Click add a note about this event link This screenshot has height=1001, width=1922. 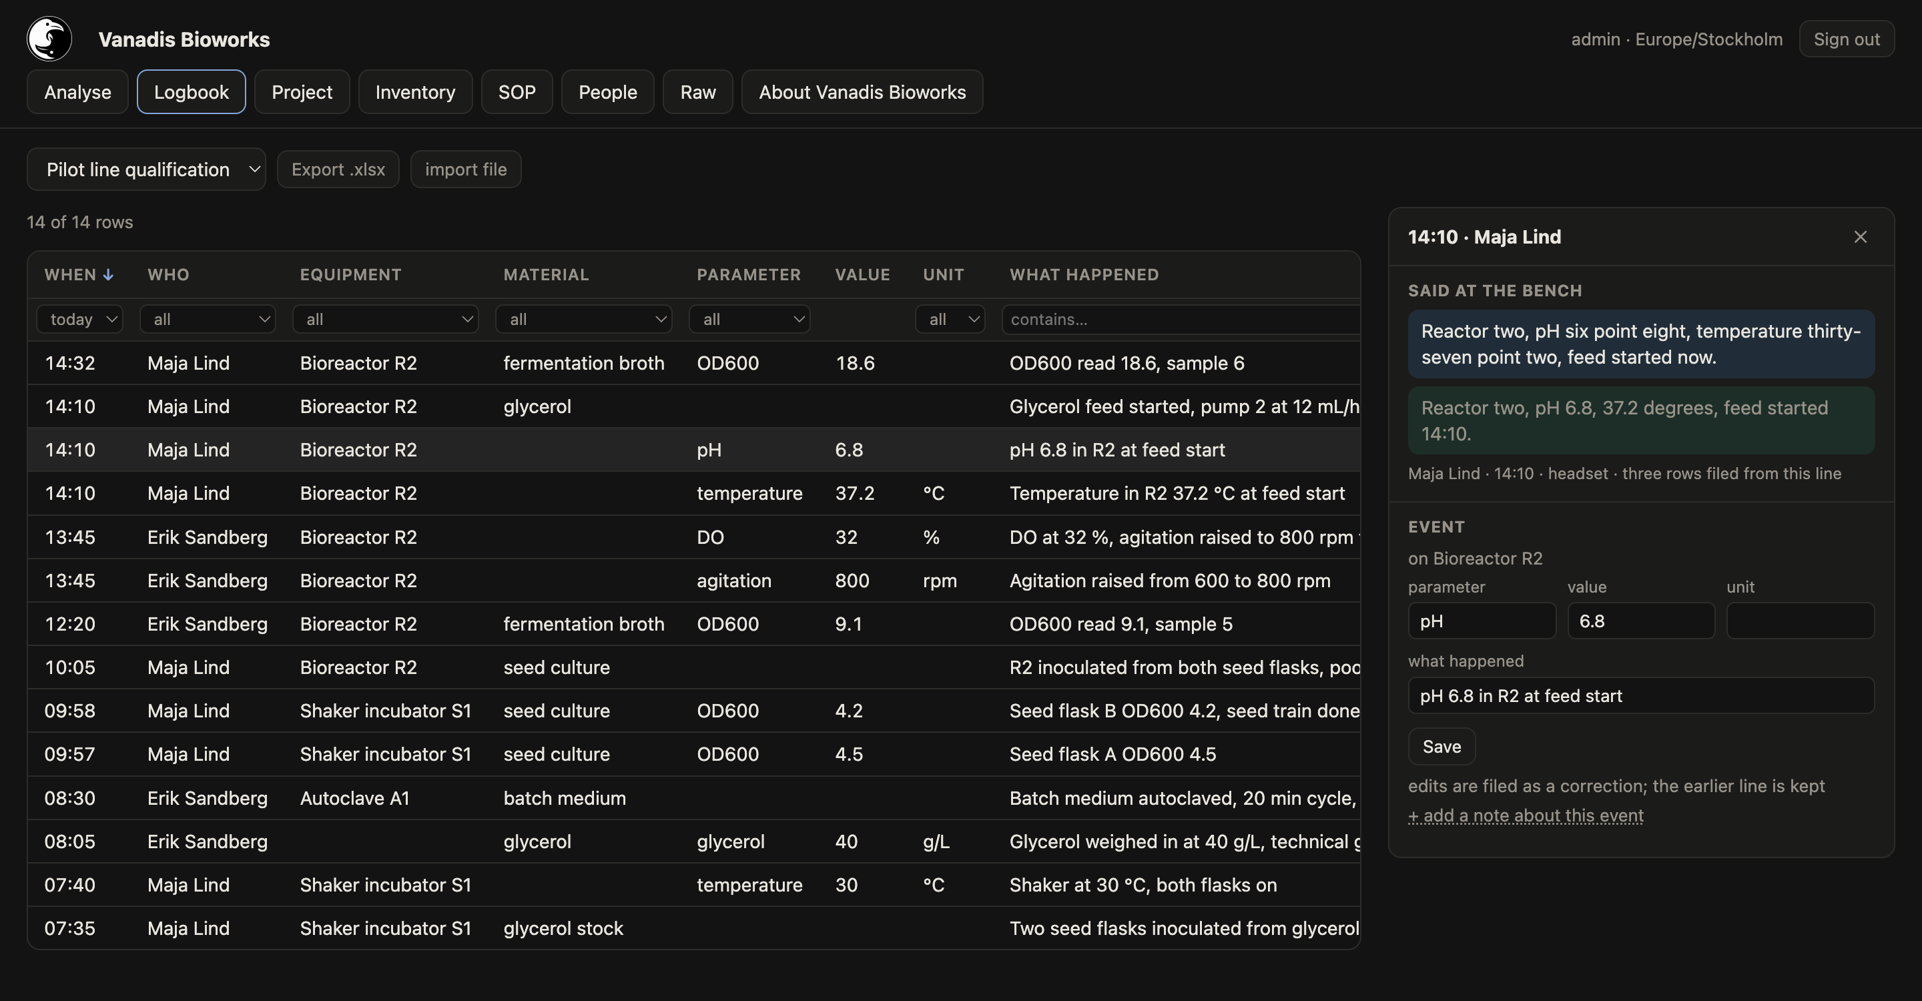click(1525, 815)
